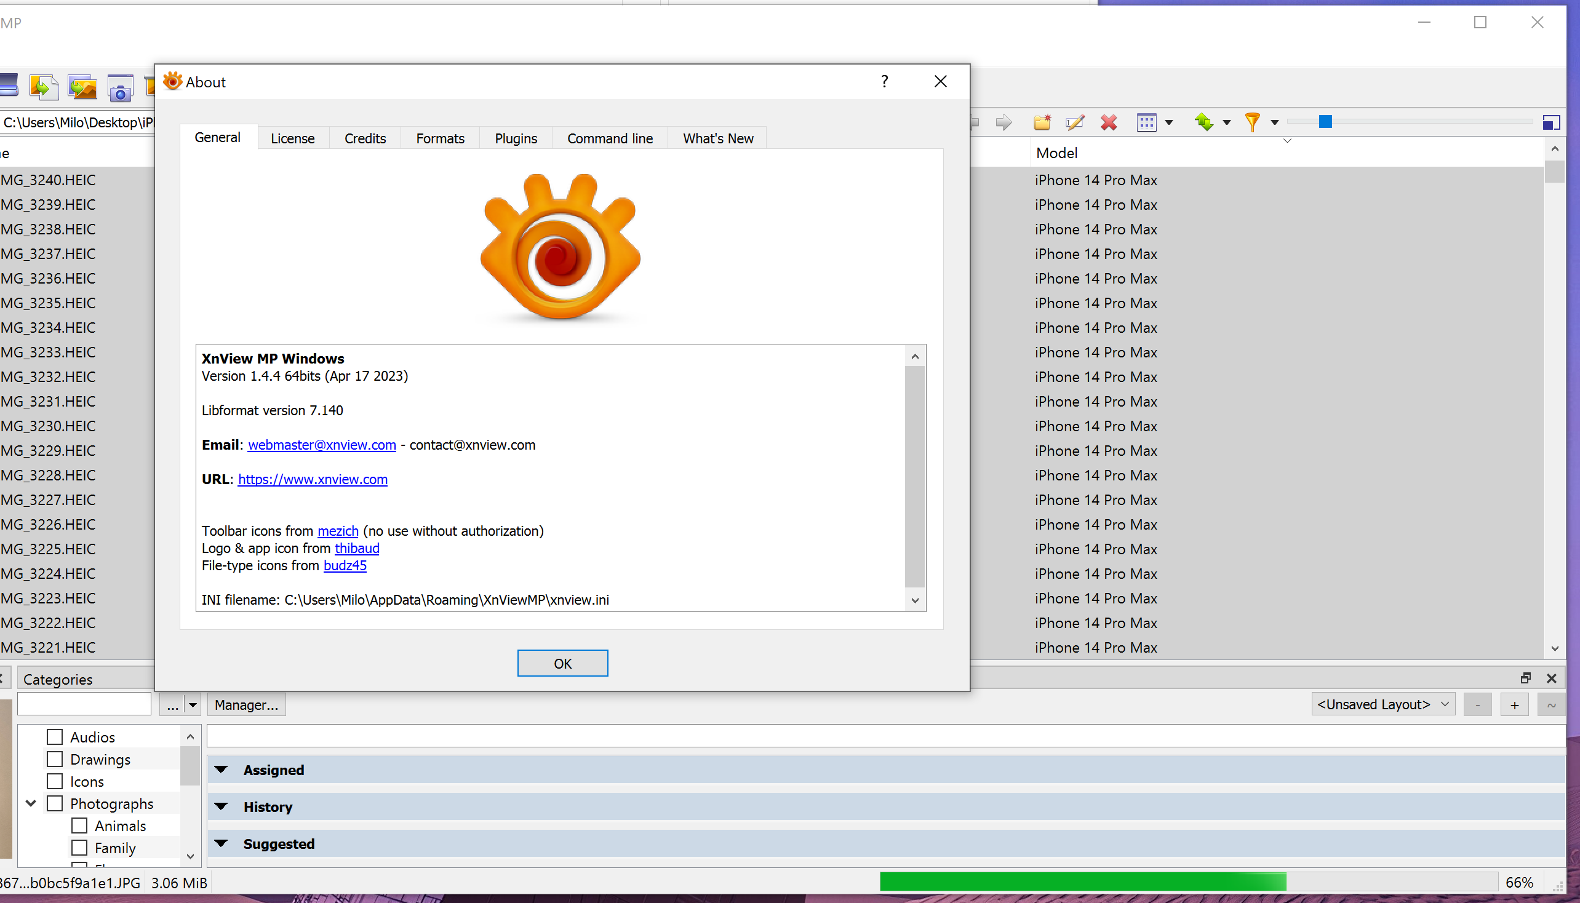The image size is (1580, 903).
Task: Open the Unsaved Layout dropdown
Action: pyautogui.click(x=1382, y=704)
